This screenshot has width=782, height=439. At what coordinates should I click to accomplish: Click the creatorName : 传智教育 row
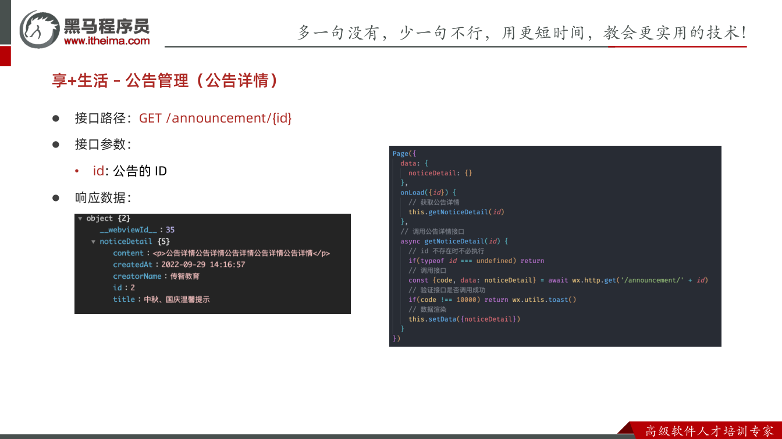[157, 276]
